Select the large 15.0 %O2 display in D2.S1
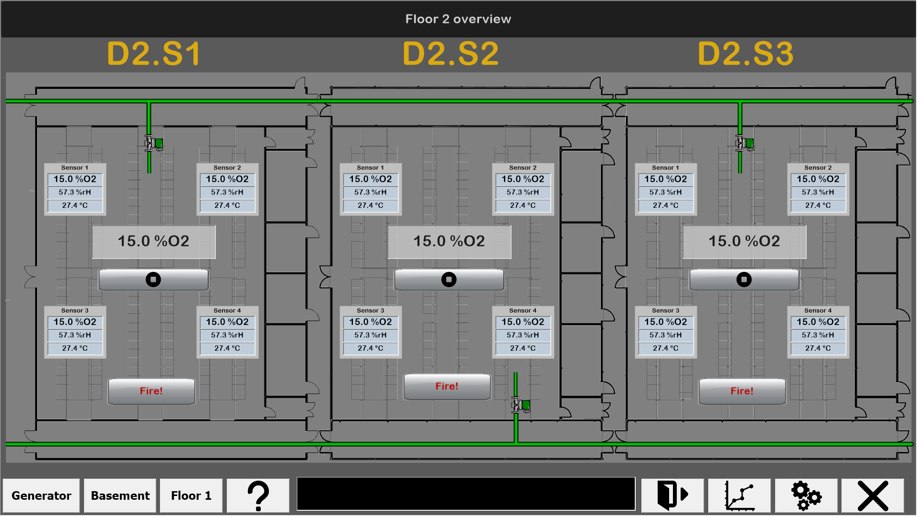Image resolution: width=917 pixels, height=516 pixels. point(154,242)
